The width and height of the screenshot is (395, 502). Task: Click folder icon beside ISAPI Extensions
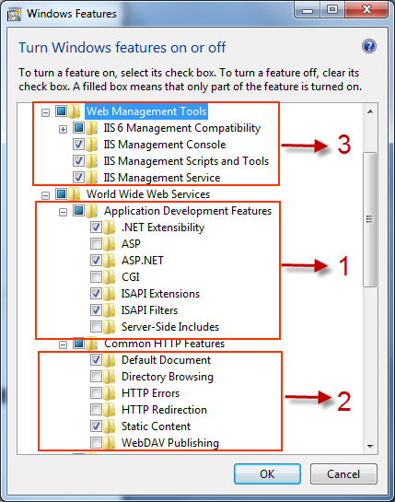coord(110,294)
